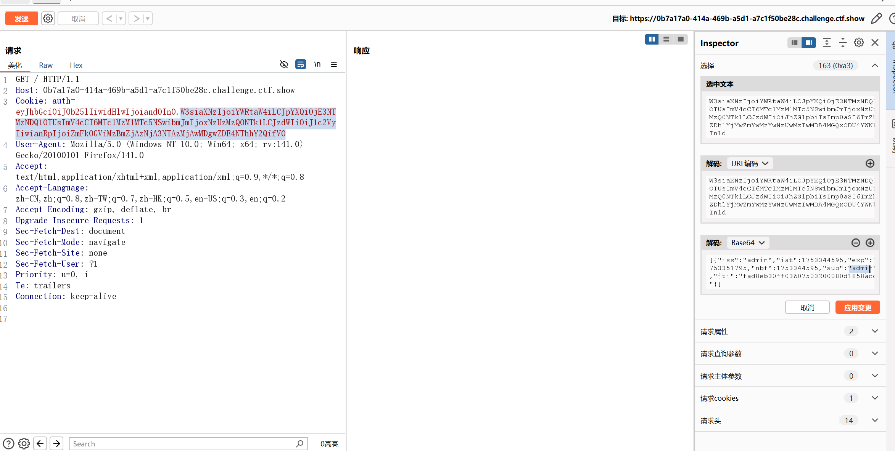Expand the 请求头 section
This screenshot has width=895, height=451.
point(875,420)
